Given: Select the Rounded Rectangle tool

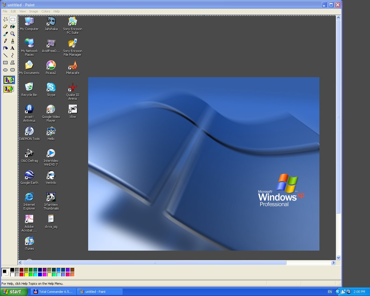Looking at the screenshot, I should coord(13,70).
